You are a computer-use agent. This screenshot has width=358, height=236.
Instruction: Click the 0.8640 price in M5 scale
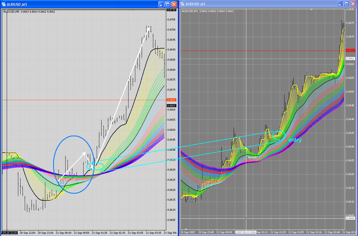pos(171,150)
